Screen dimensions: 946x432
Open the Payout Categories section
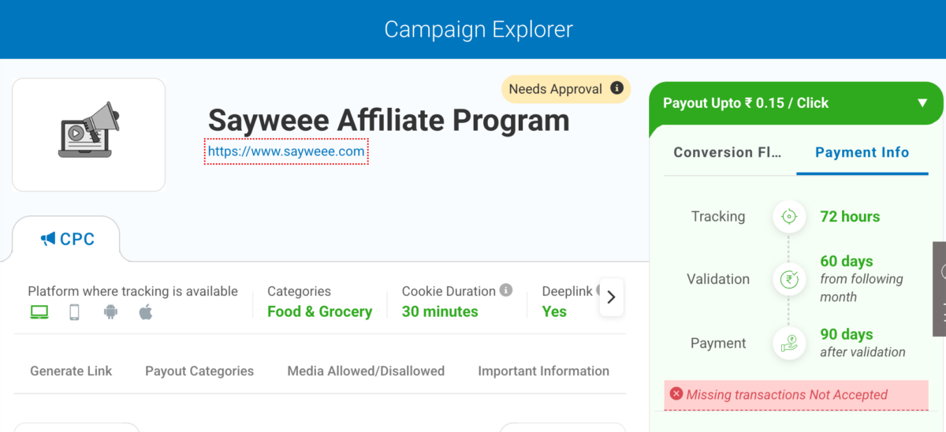coord(199,371)
